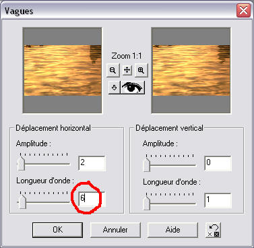Click the circled horizontal wavelength field

click(92, 199)
